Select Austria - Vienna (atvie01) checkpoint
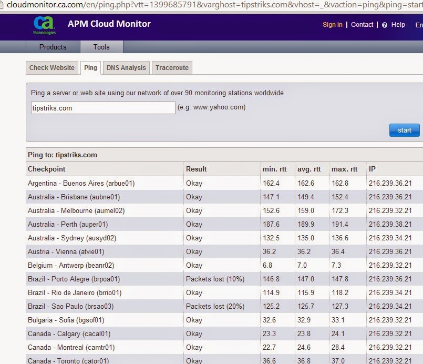Viewport: 423px width, 364px height. click(66, 252)
